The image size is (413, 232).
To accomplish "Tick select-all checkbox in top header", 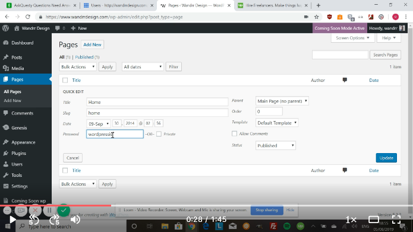I will [65, 80].
